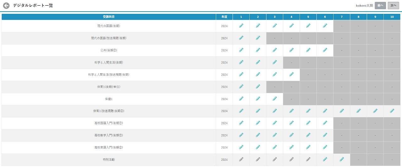The image size is (402, 167).
Task: Select the 体育1(放送視聴:後期②) subject name
Action: [109, 111]
